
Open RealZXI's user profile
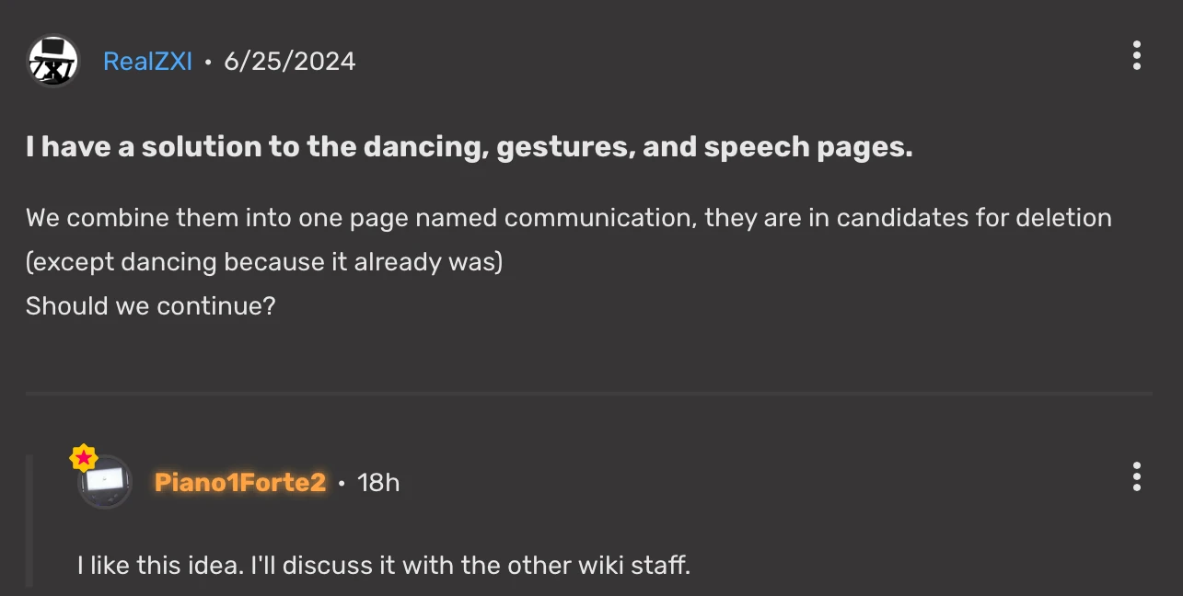[x=147, y=60]
